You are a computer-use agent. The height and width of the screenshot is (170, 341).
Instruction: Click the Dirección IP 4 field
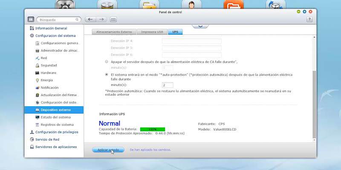191,41
